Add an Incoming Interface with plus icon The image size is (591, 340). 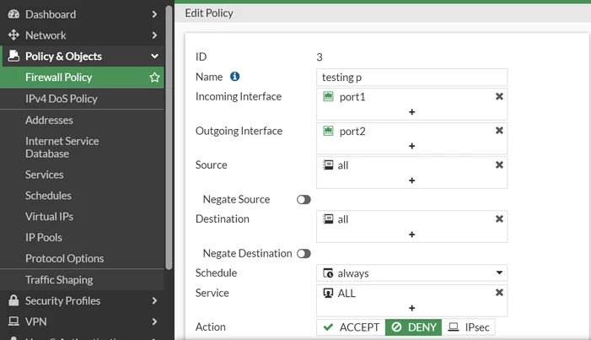pos(411,112)
